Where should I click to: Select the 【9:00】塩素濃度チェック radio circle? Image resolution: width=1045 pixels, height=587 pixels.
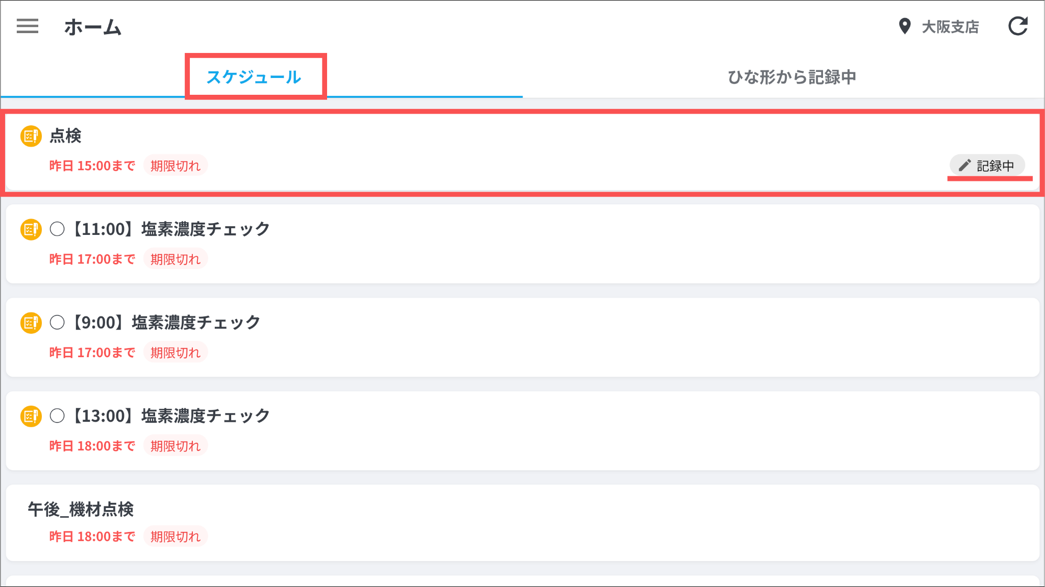pos(57,323)
